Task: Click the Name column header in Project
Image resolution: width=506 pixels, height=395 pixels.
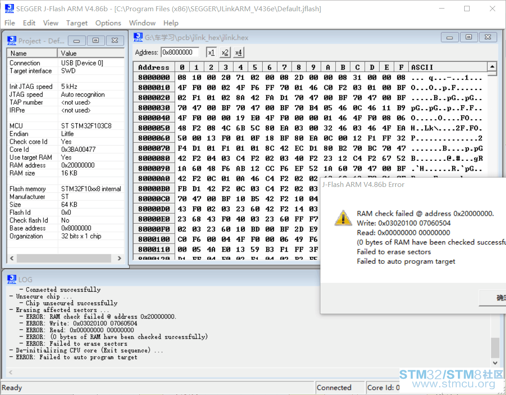Action: click(x=32, y=53)
